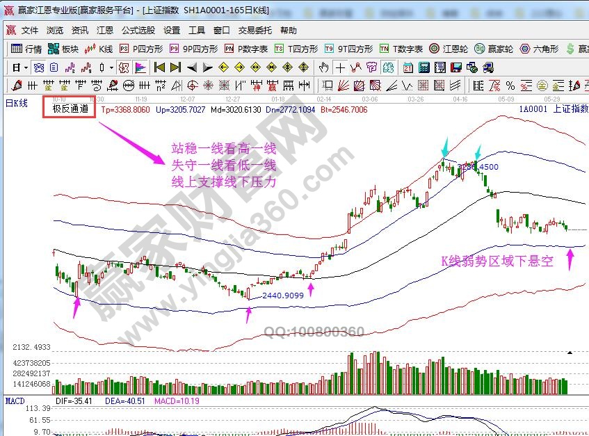Toggle the 极反通道 indicator label
The height and width of the screenshot is (436, 589).
tap(69, 109)
